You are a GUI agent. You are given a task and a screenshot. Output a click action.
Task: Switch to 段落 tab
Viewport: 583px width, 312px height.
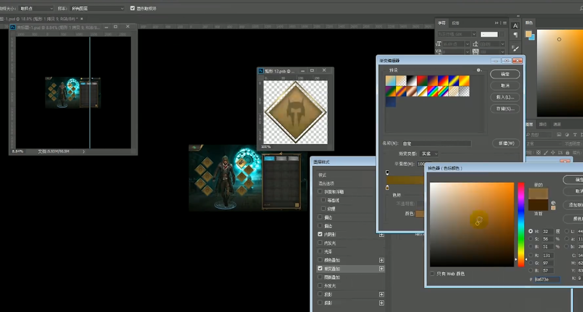click(x=455, y=23)
